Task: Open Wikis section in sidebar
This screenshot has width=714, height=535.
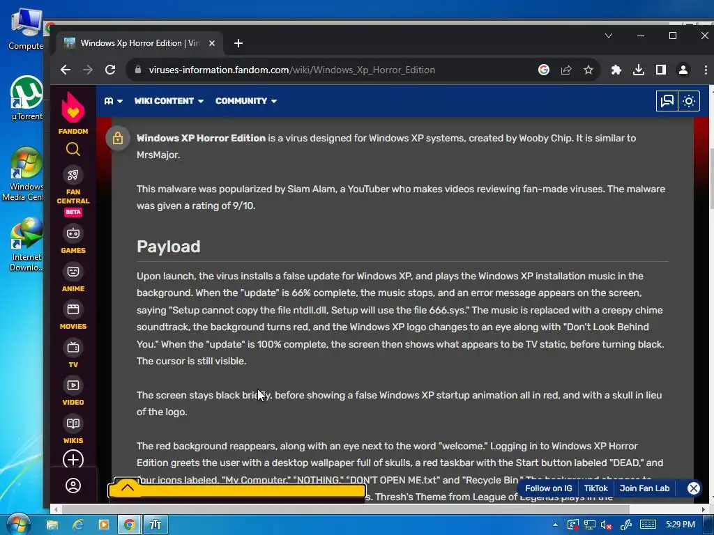Action: 73,431
